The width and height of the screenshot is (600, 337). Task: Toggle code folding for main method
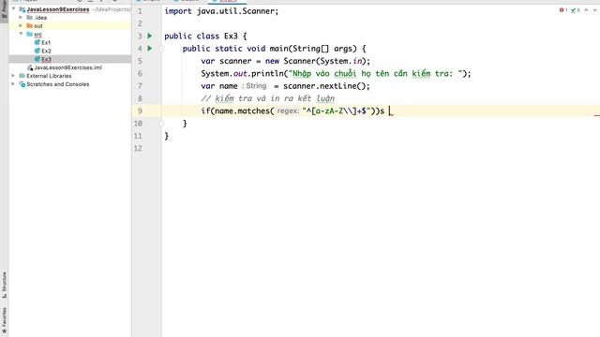pyautogui.click(x=161, y=49)
